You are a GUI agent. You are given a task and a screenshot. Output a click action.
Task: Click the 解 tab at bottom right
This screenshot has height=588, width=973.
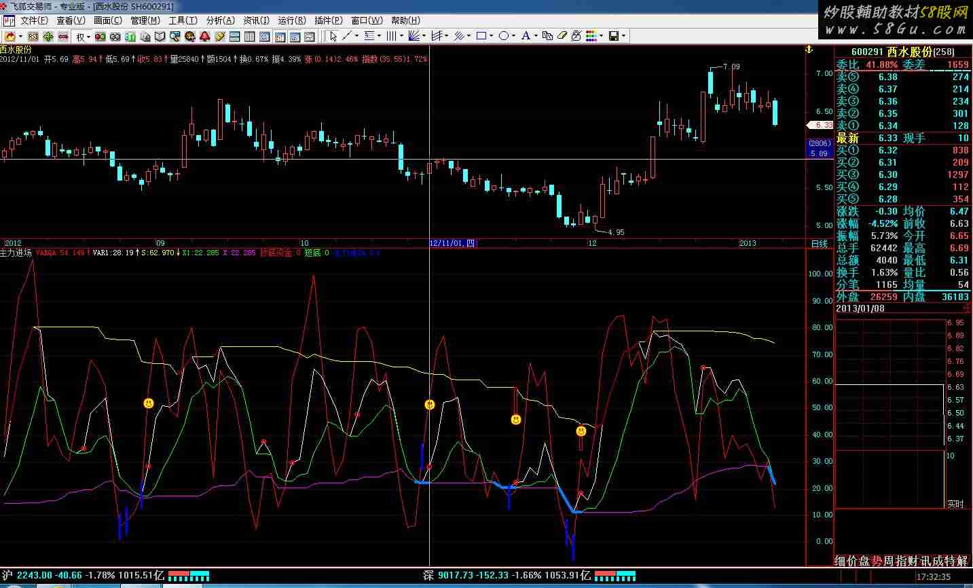click(962, 561)
